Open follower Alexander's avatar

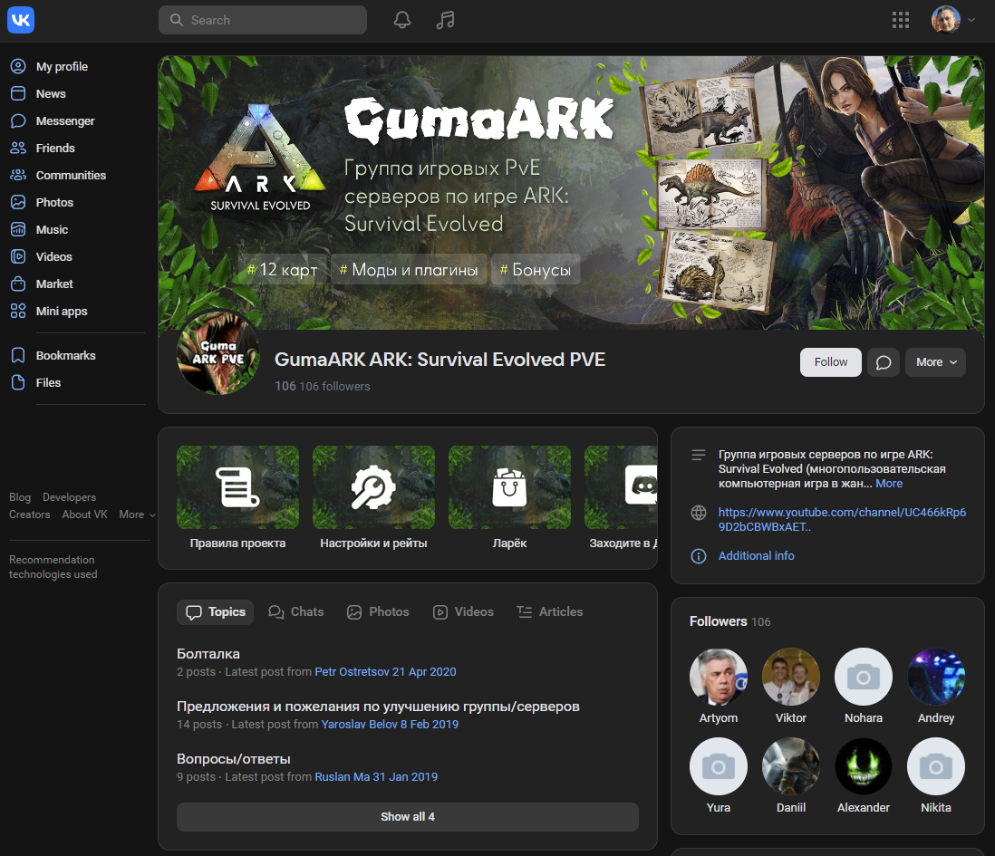(863, 766)
